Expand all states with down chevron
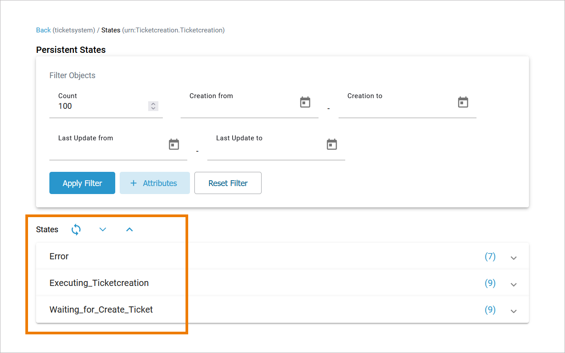Image resolution: width=565 pixels, height=353 pixels. (103, 230)
